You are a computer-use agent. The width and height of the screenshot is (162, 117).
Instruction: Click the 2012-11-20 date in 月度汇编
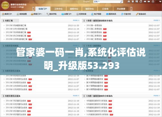pos(74,25)
